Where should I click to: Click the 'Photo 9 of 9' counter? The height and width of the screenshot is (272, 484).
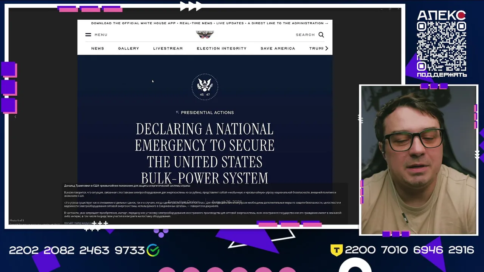tap(17, 220)
